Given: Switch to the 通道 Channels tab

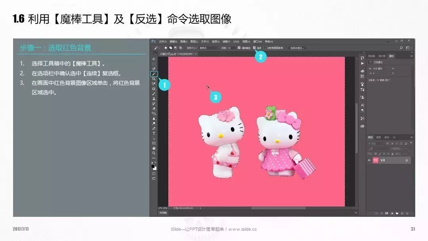Looking at the screenshot, I should (x=378, y=137).
